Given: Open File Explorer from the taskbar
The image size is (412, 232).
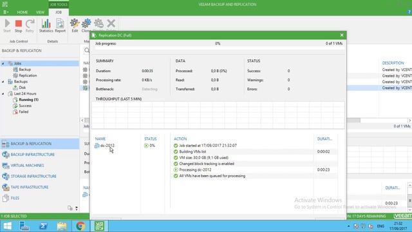Looking at the screenshot, I should (62, 226).
